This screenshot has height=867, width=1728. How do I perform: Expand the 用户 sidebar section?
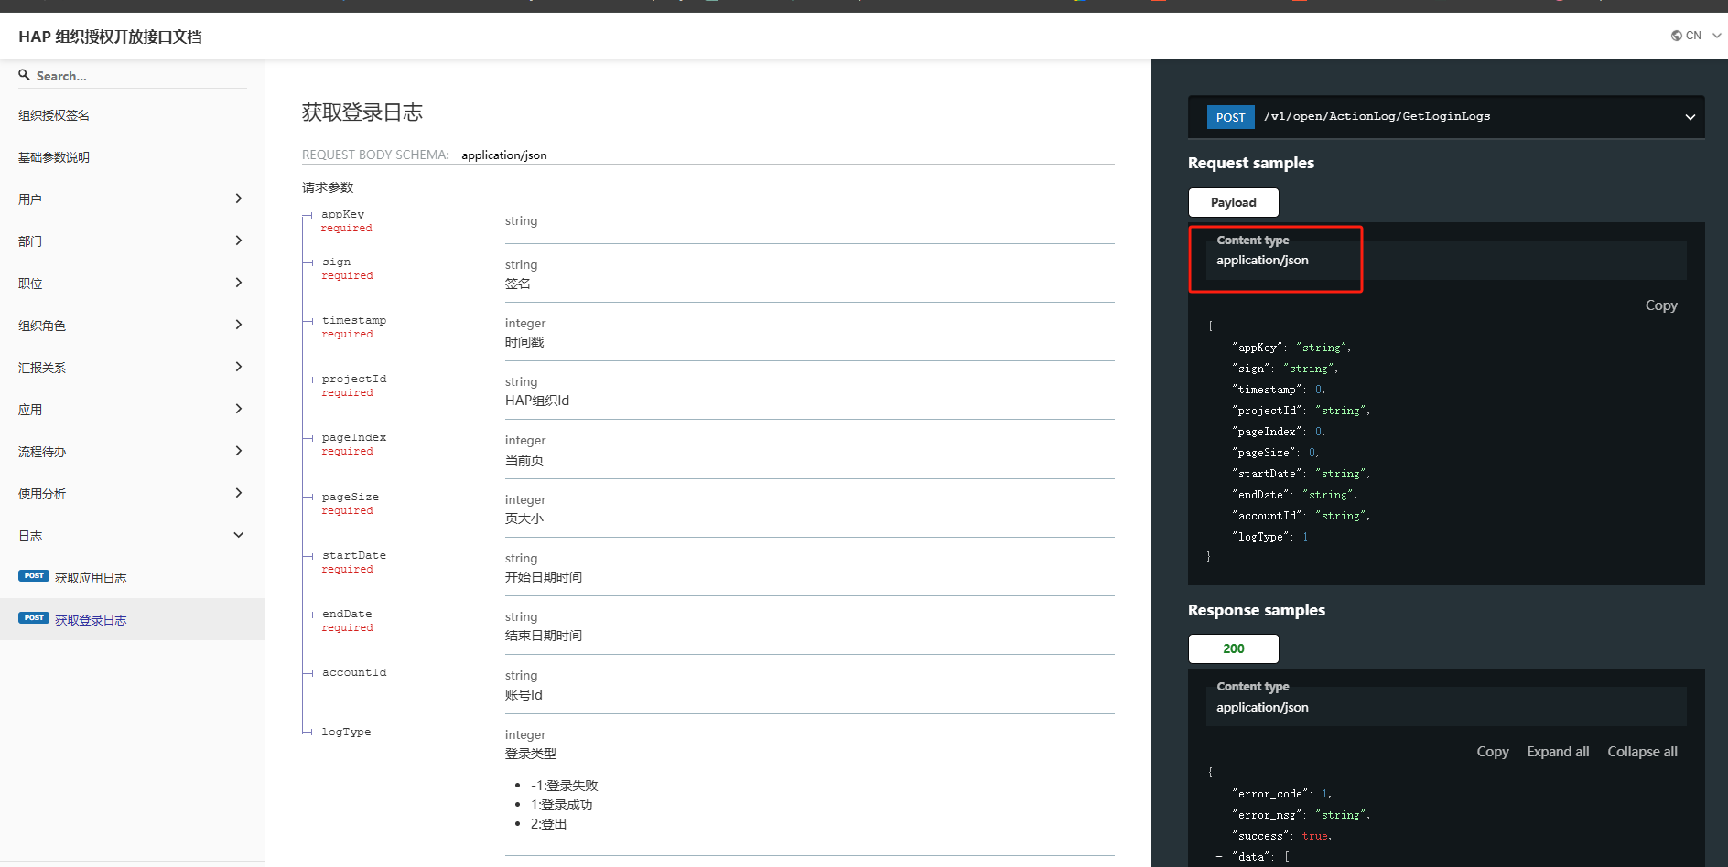click(238, 198)
